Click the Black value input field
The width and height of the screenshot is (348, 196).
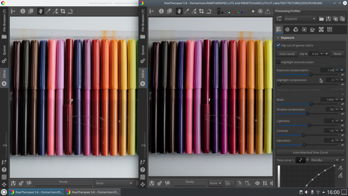click(327, 100)
